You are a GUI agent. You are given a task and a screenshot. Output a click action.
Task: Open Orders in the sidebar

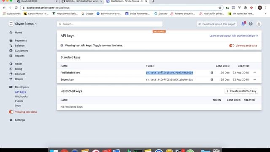(19, 79)
